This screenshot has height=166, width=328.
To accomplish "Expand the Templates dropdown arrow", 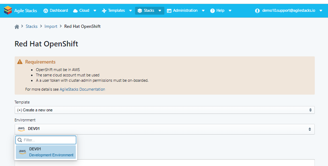I will (130, 11).
